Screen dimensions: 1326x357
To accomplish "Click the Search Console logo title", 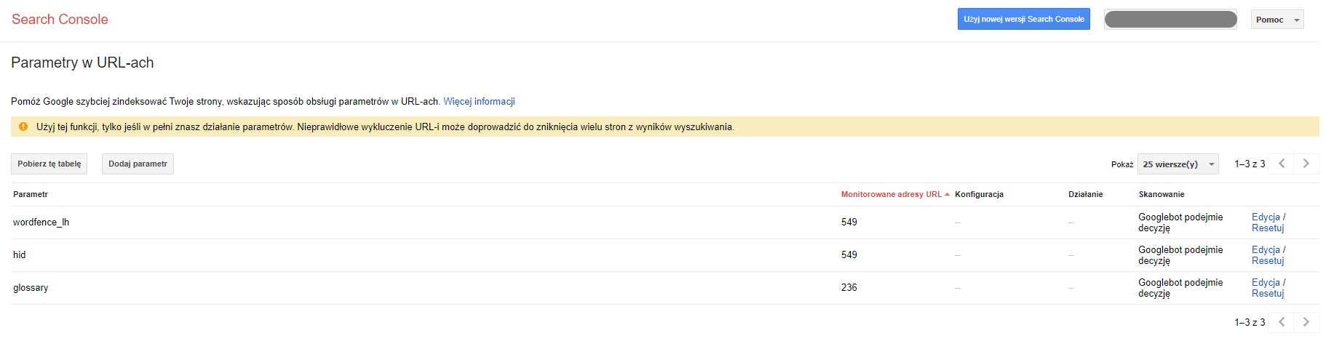I will (60, 20).
